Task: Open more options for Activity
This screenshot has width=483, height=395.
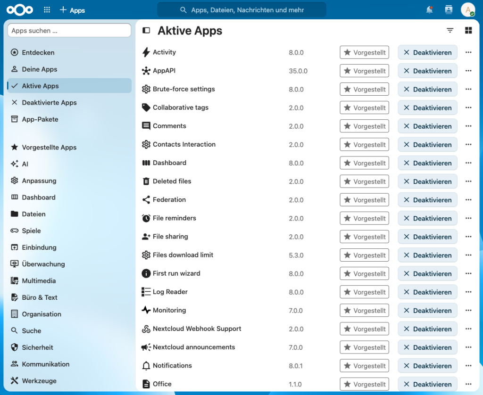Action: coord(468,52)
